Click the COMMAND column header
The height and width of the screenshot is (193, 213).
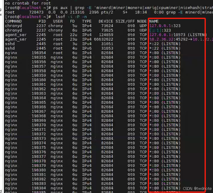pos(13,21)
